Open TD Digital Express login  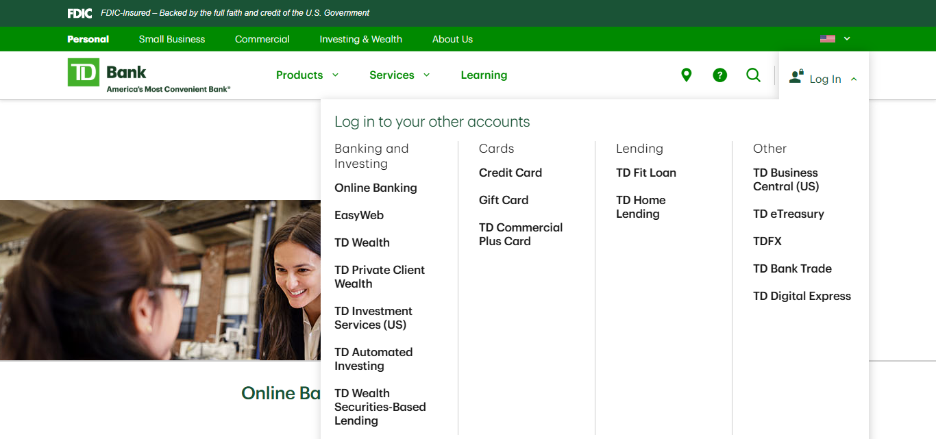click(802, 296)
